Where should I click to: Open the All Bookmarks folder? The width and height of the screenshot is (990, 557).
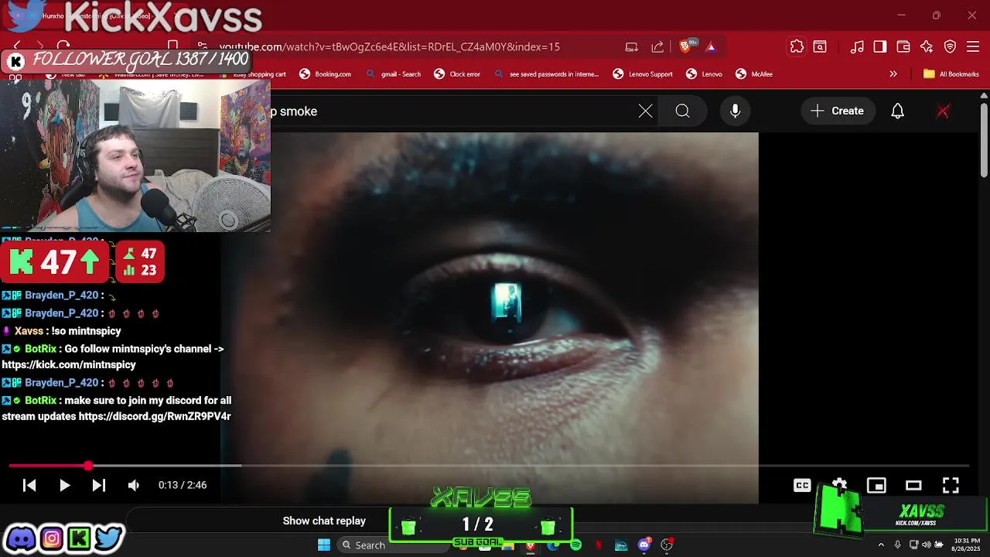(x=951, y=74)
